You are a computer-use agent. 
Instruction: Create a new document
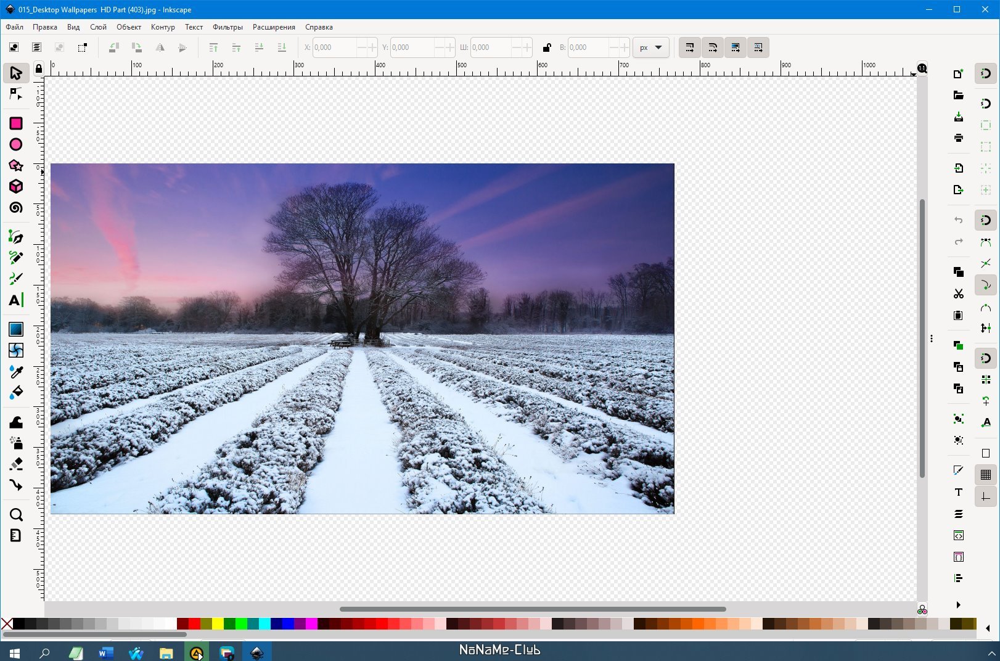click(x=958, y=73)
